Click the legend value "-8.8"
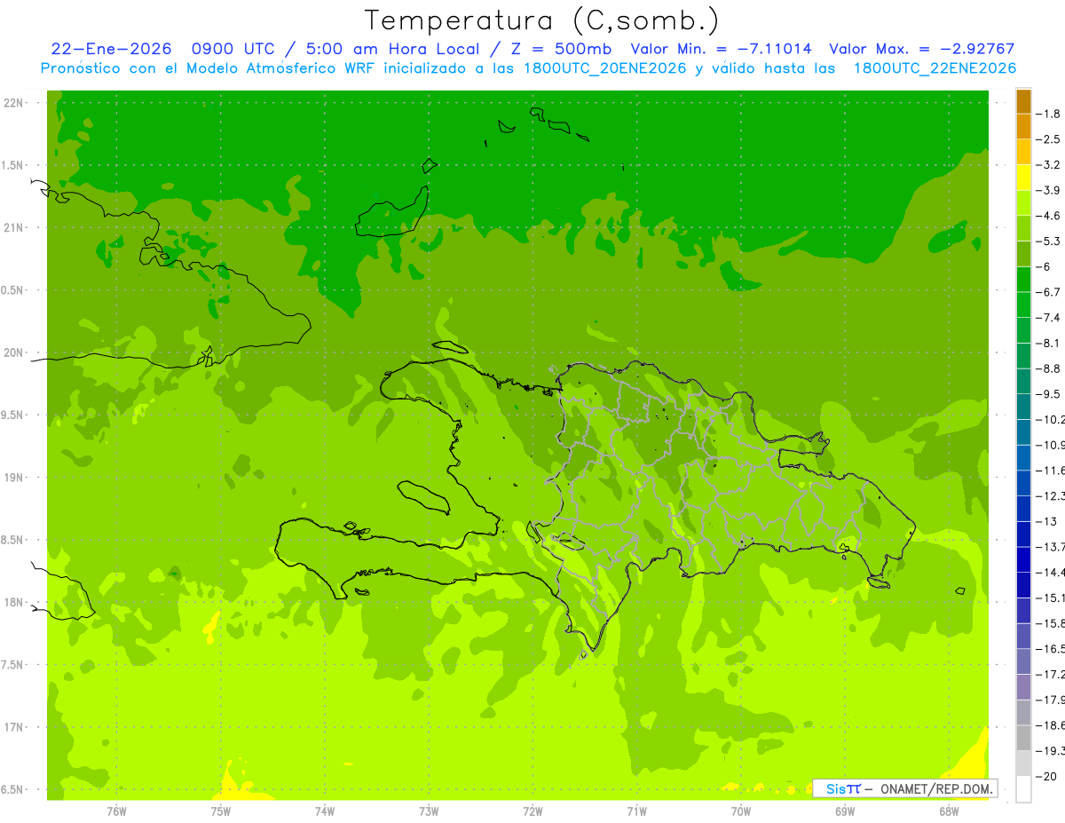Image resolution: width=1065 pixels, height=823 pixels. point(1050,368)
